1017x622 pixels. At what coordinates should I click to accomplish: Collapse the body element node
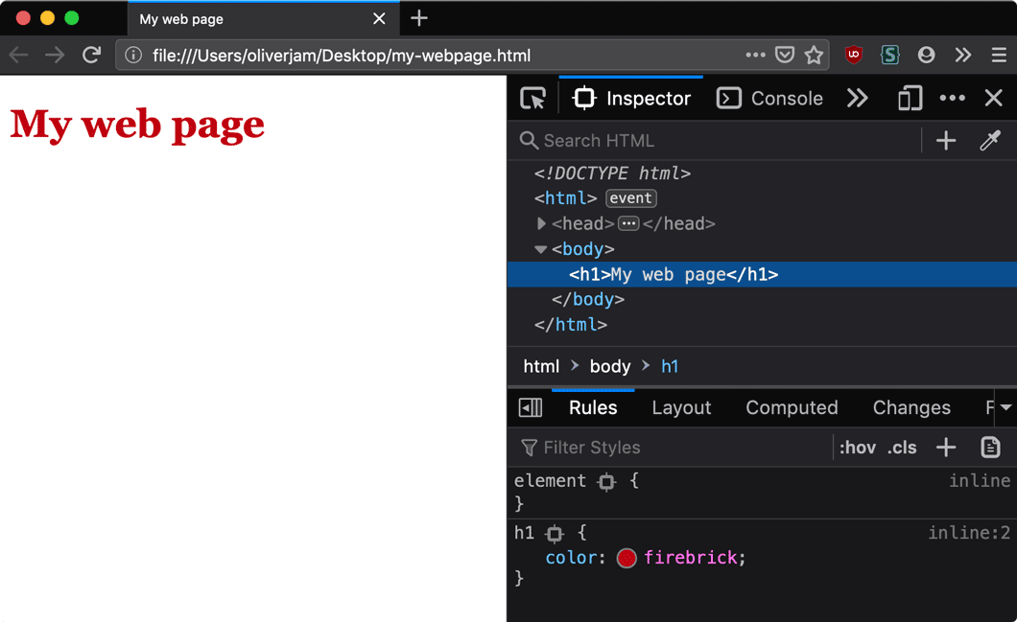tap(541, 249)
